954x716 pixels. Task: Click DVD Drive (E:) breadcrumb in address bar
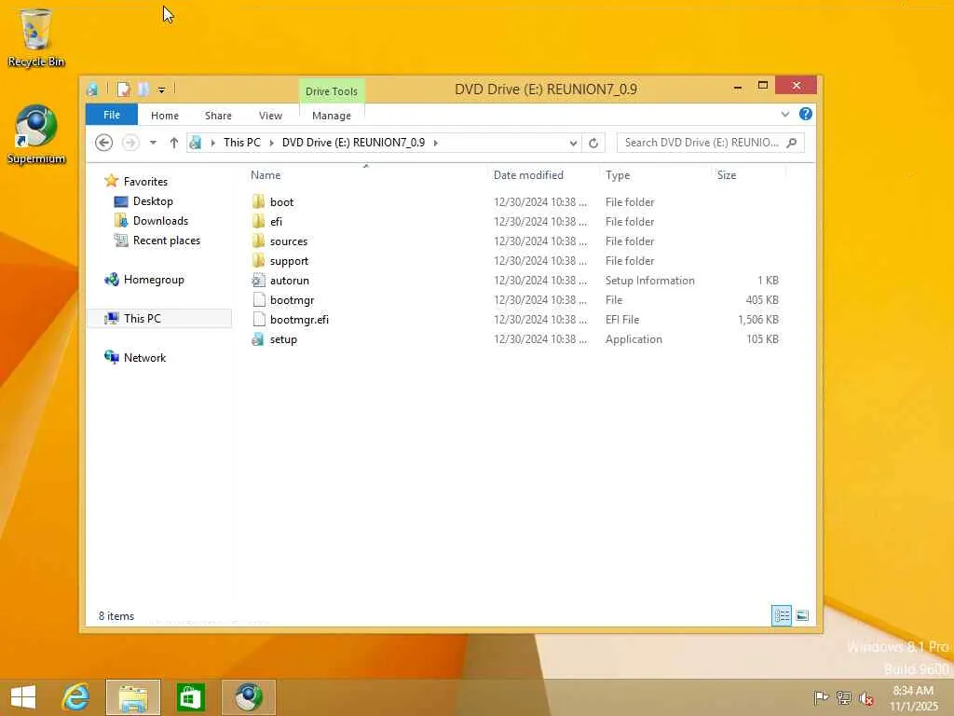click(x=353, y=143)
